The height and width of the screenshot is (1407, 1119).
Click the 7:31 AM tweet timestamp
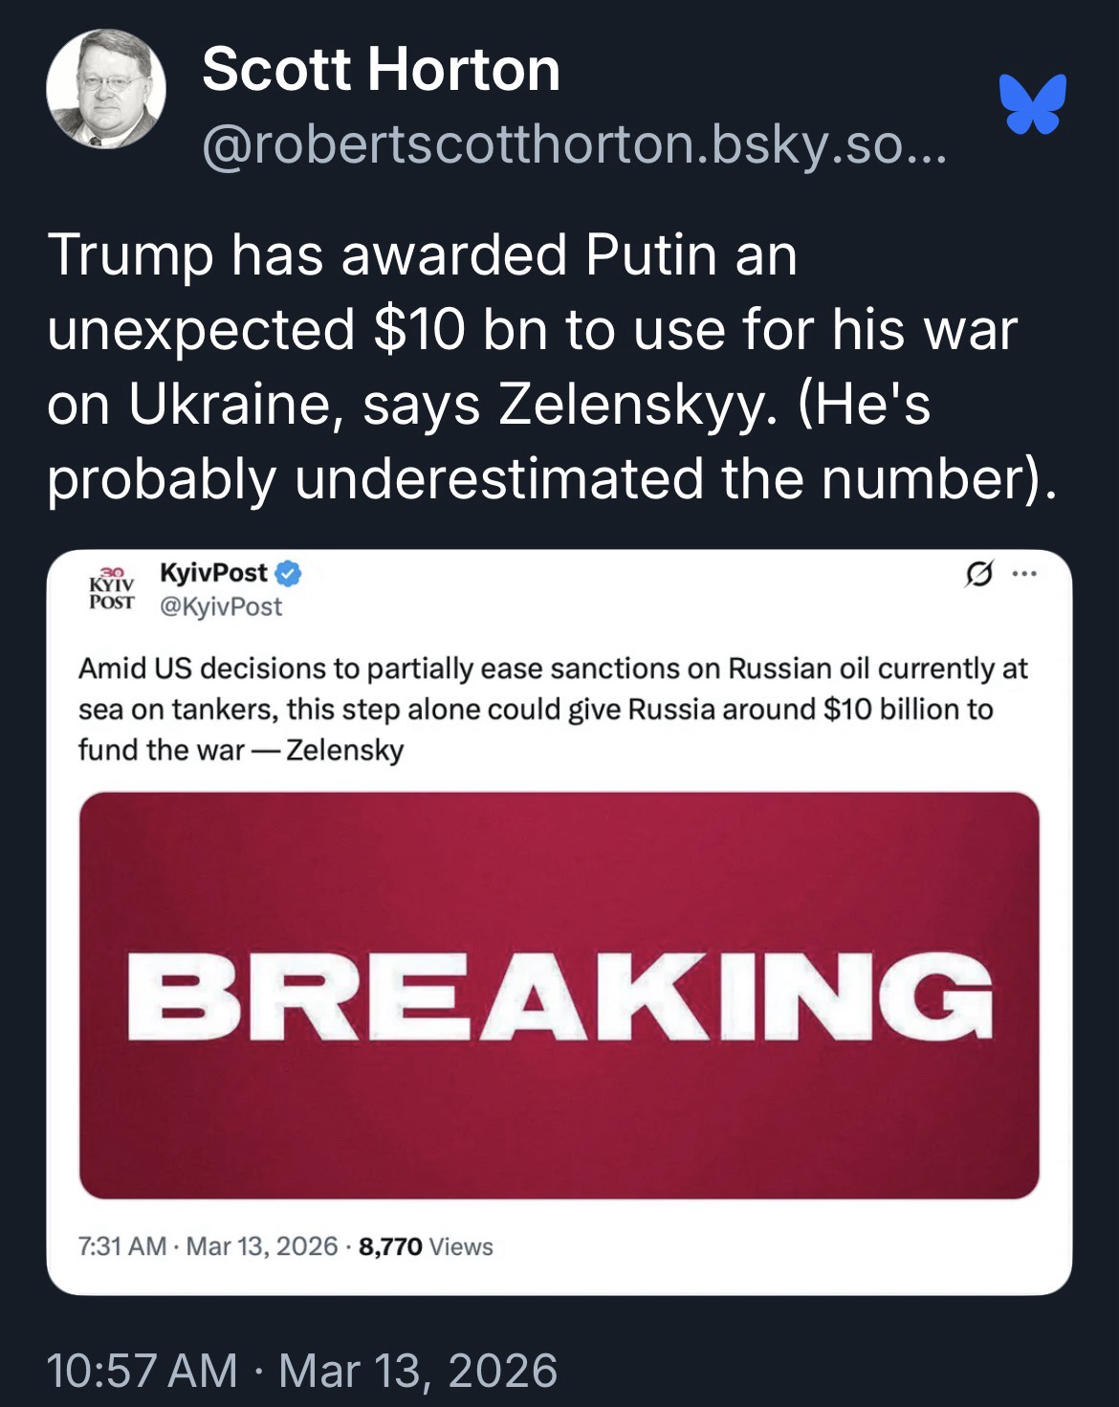click(x=122, y=1246)
